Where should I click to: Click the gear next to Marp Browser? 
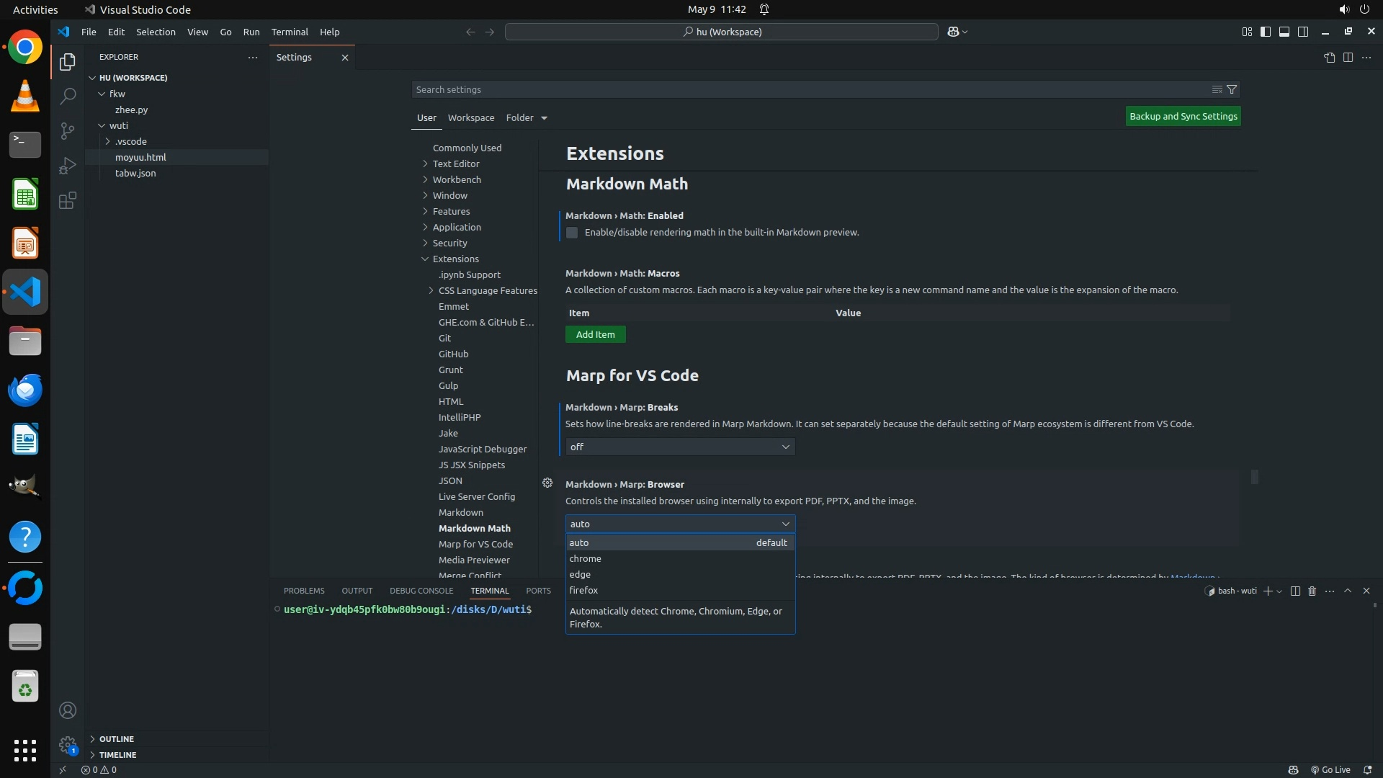pyautogui.click(x=547, y=483)
